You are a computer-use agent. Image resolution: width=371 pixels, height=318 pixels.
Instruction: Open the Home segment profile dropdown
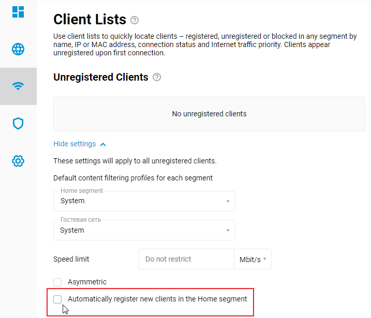click(x=144, y=201)
